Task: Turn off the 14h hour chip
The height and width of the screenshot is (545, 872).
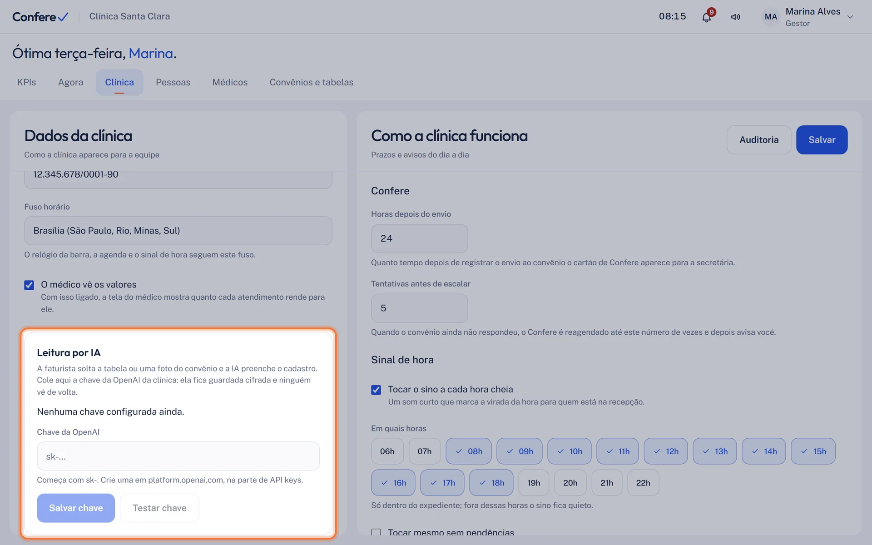Action: [764, 451]
